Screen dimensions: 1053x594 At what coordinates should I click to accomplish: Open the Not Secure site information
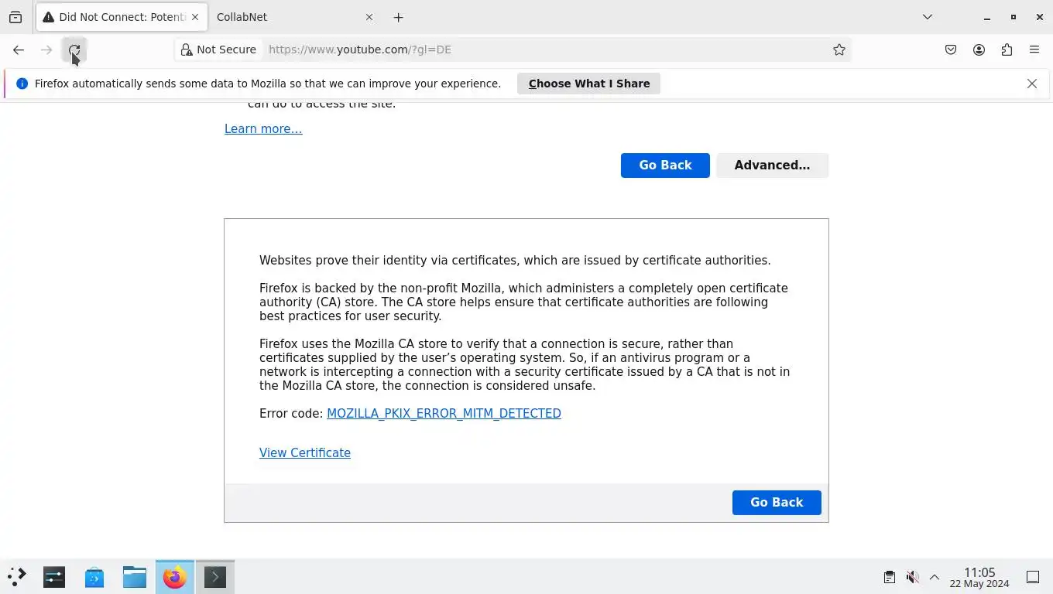tap(218, 49)
